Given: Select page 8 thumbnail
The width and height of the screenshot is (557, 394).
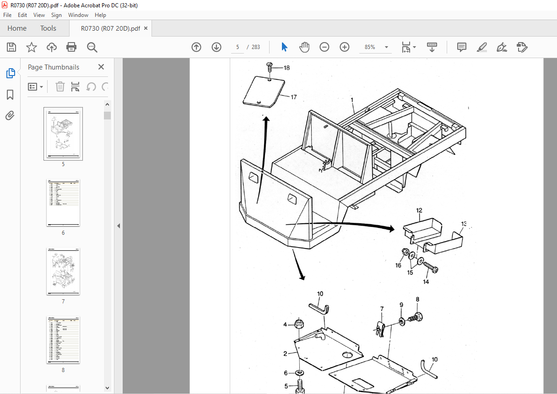Looking at the screenshot, I should (x=63, y=340).
